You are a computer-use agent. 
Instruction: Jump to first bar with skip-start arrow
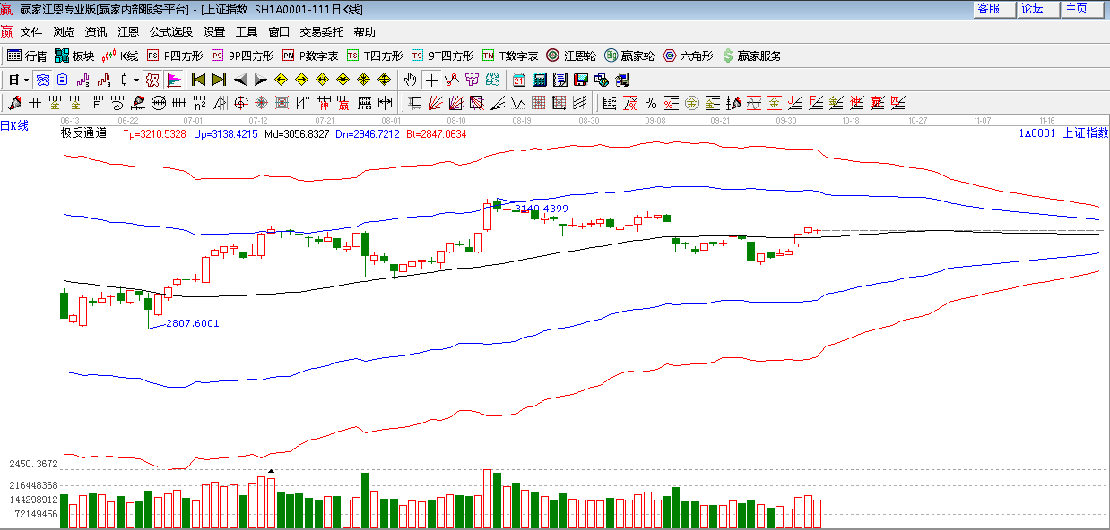[199, 80]
